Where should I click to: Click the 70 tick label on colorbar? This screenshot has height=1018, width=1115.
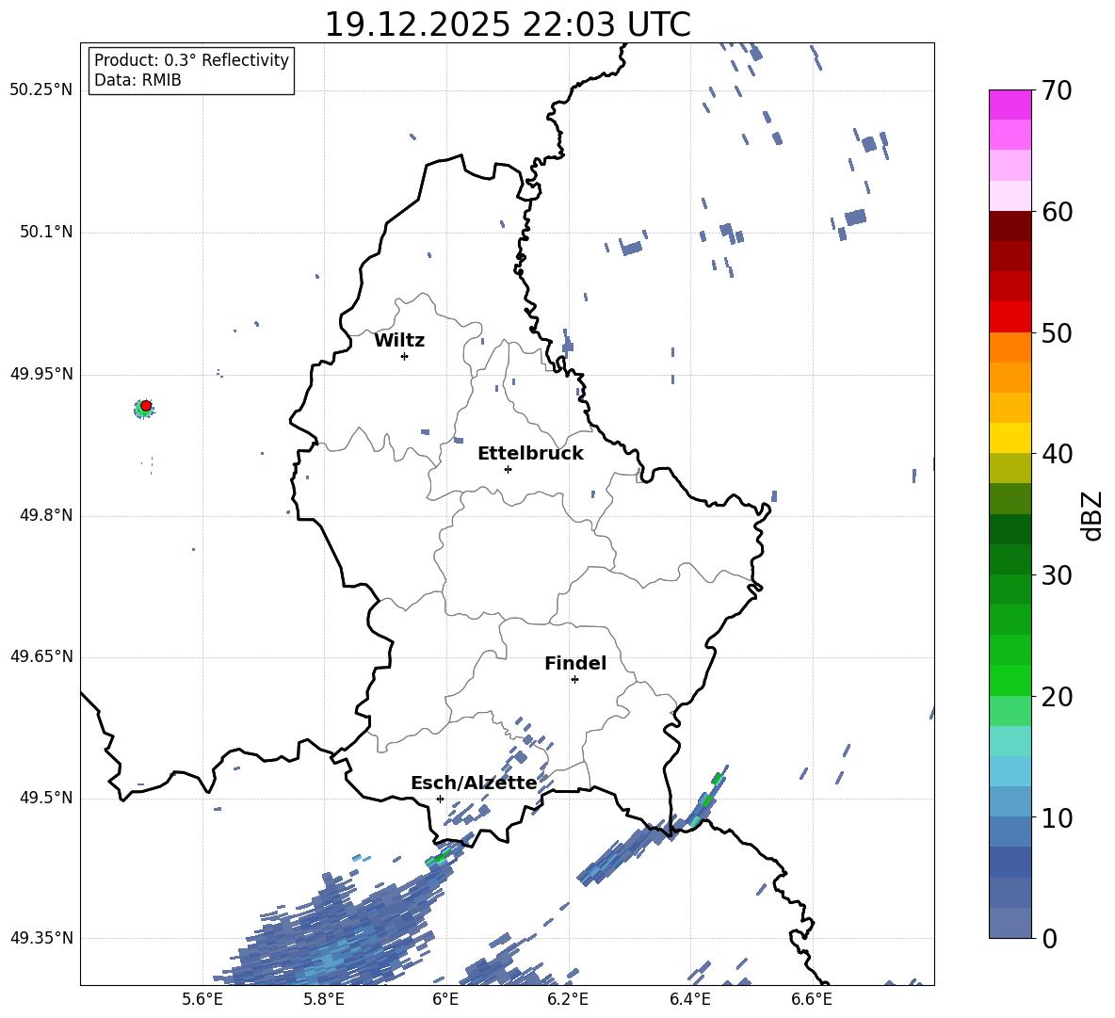tap(1058, 91)
